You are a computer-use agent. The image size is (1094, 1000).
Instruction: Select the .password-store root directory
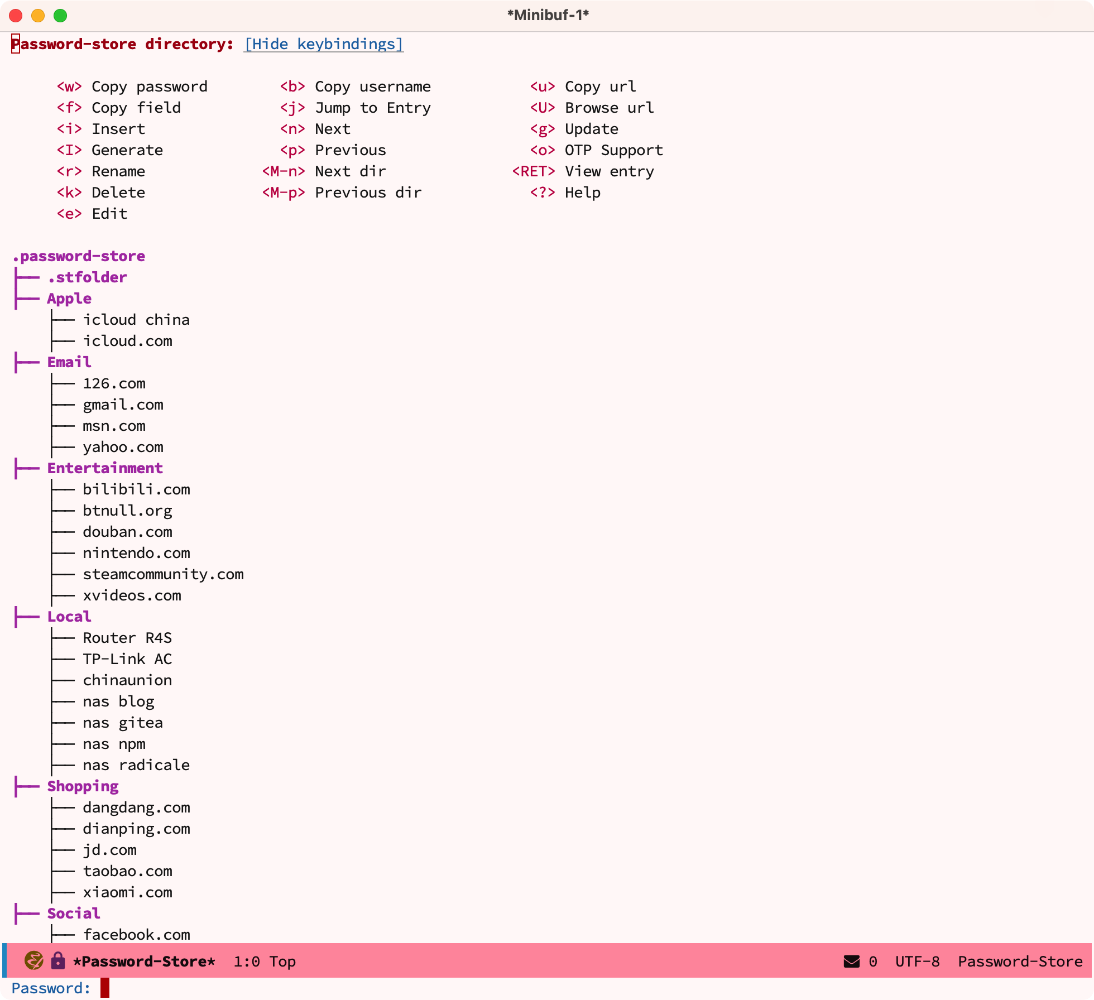point(79,256)
